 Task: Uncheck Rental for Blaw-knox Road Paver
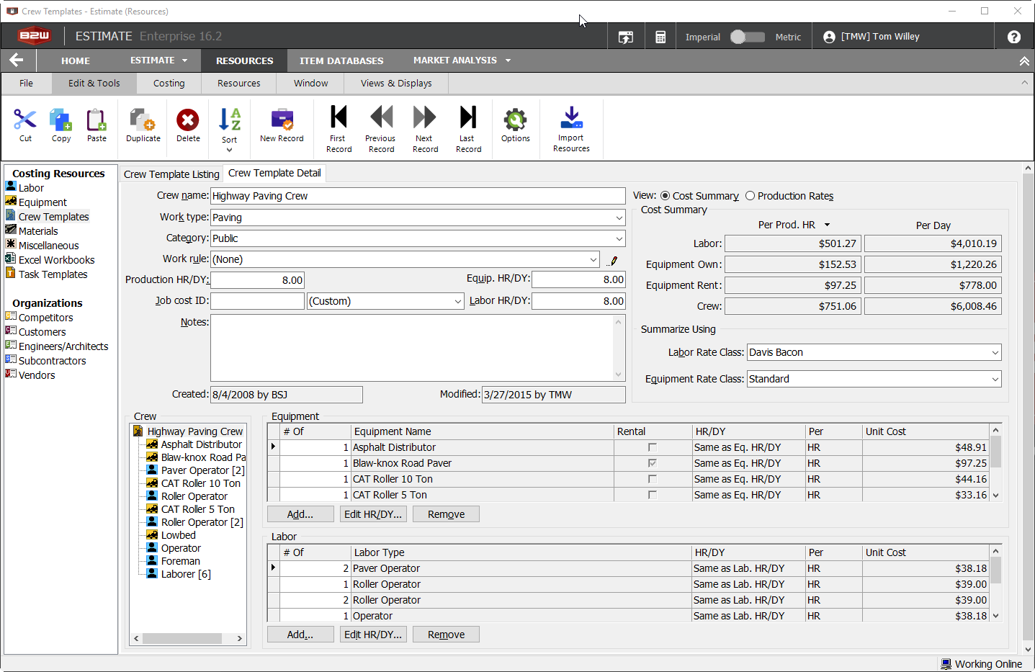[x=653, y=463]
